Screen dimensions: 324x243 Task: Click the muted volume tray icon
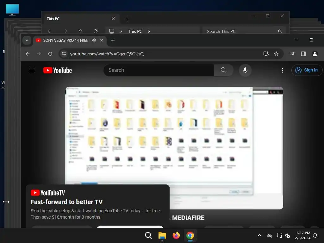(288, 235)
